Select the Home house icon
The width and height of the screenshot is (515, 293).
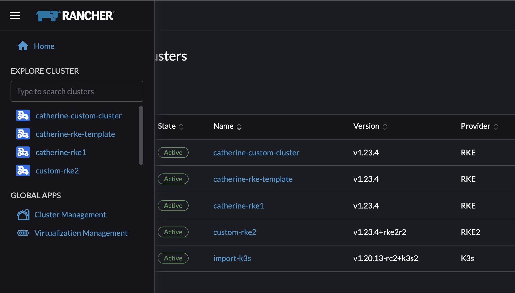coord(22,46)
